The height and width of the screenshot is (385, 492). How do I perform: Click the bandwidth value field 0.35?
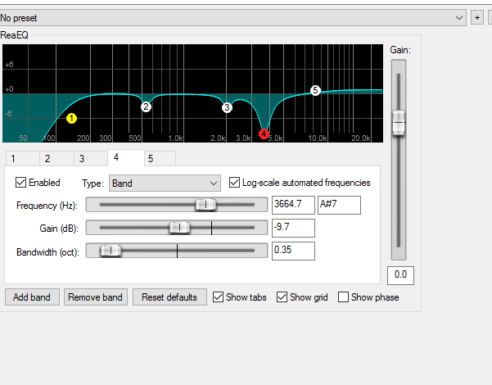pyautogui.click(x=293, y=251)
